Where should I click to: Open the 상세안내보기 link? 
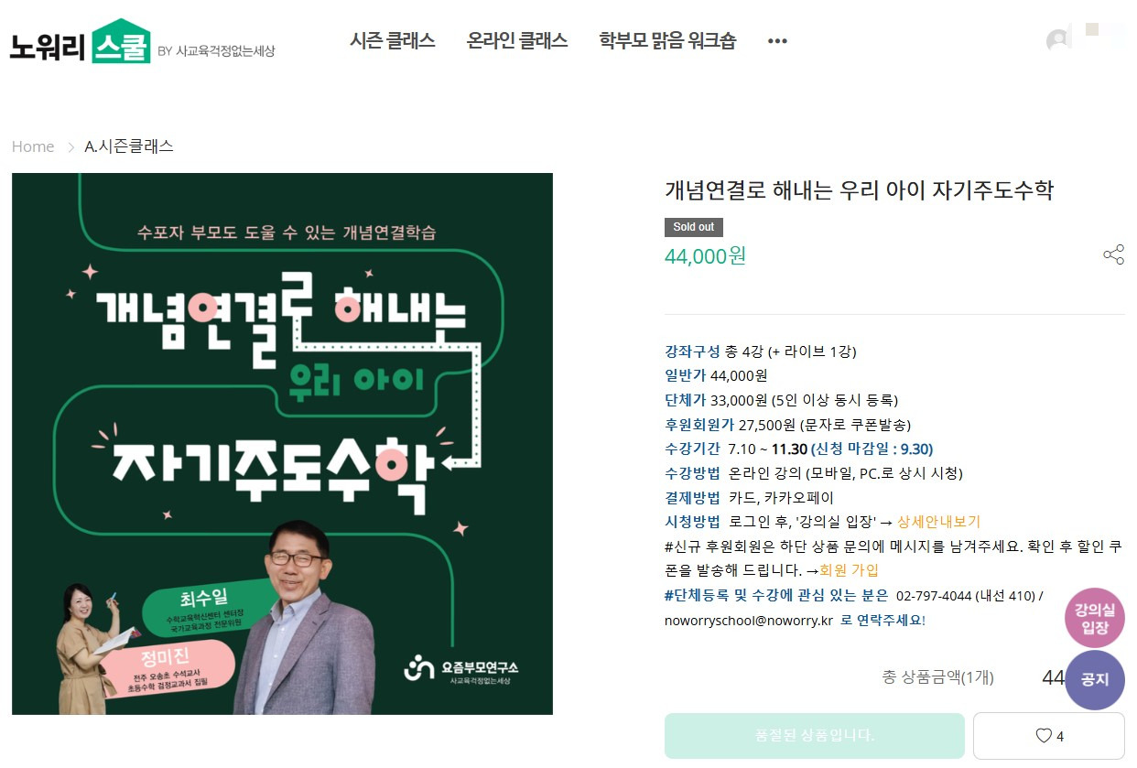coord(938,522)
